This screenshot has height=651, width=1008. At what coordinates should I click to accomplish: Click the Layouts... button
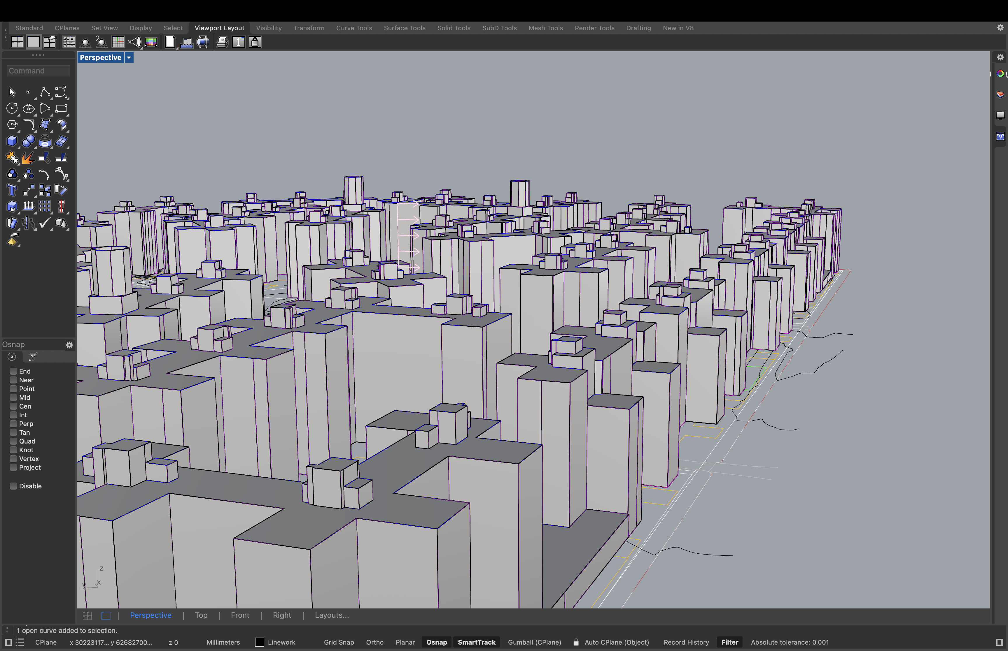tap(331, 615)
